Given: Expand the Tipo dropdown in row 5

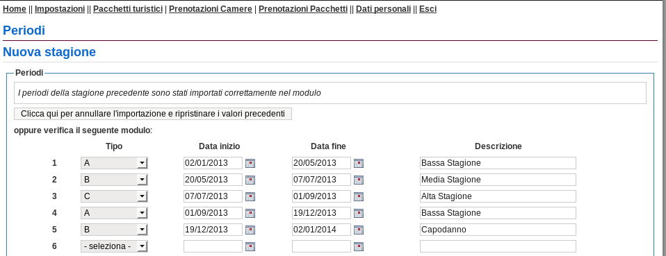Looking at the screenshot, I should coord(114,230).
